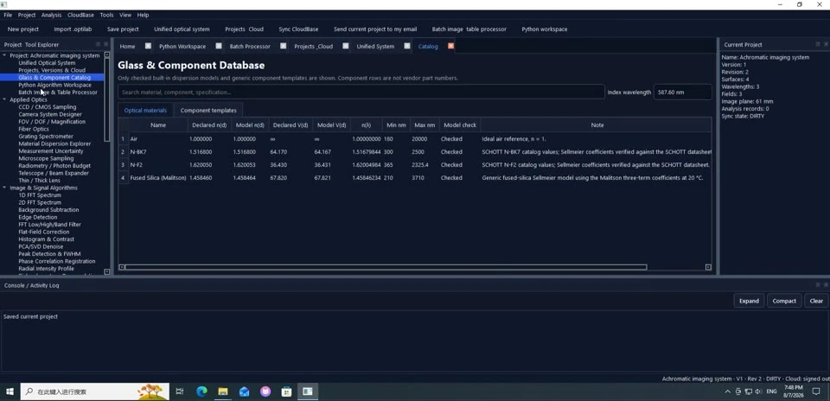830x401 pixels.
Task: Close the Catalog tab
Action: [x=451, y=46]
